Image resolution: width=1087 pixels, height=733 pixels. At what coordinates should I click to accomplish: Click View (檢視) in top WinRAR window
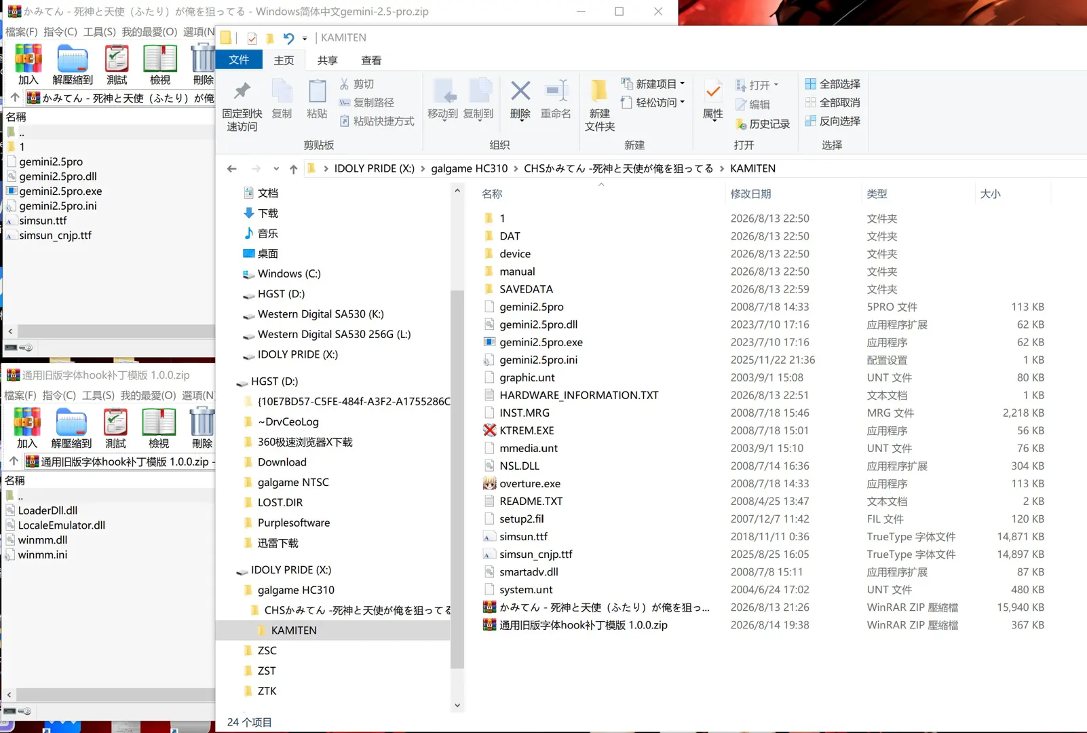[160, 65]
